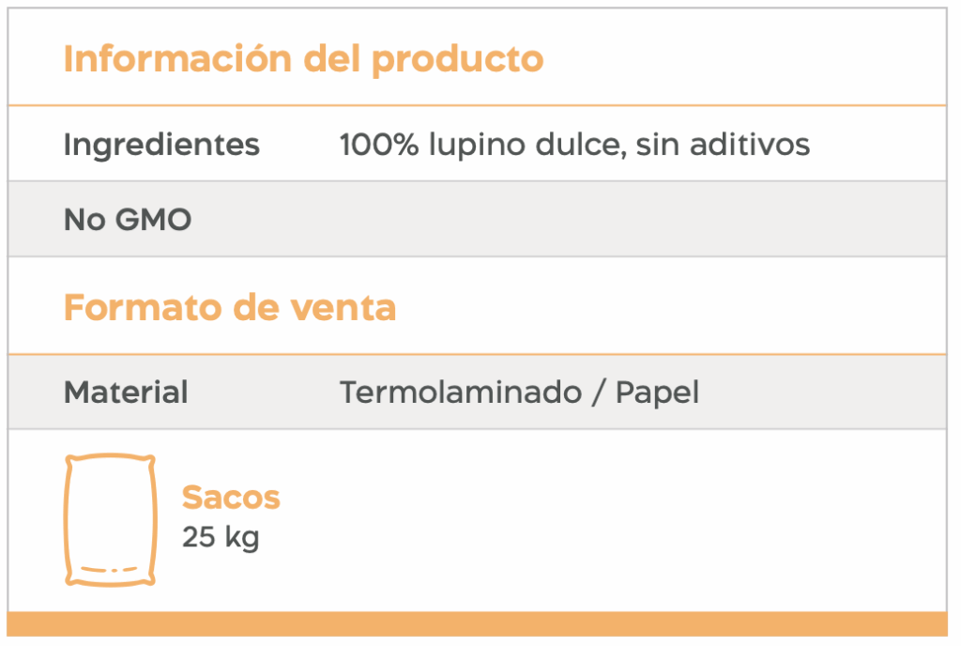Click the orange "Sacos" label
Screen dimensions: 961x646
tap(231, 497)
